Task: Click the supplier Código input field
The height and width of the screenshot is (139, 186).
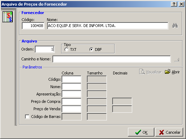Action: [x=33, y=26]
